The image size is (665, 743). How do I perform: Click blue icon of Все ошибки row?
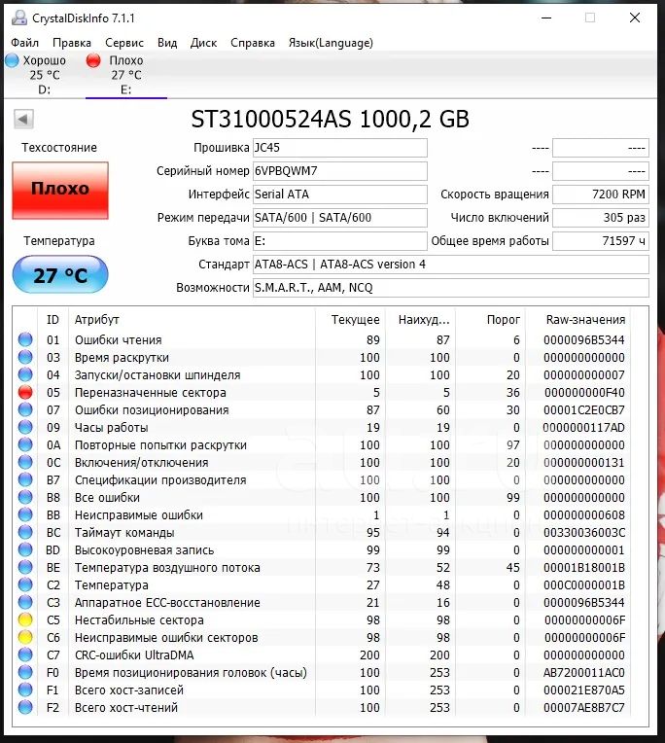[x=25, y=498]
